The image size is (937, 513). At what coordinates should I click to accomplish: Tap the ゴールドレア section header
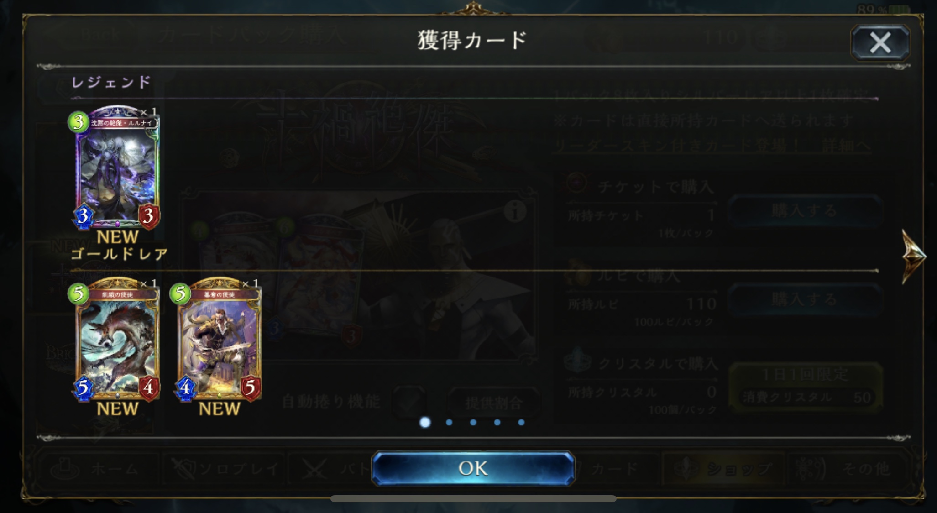click(x=119, y=254)
